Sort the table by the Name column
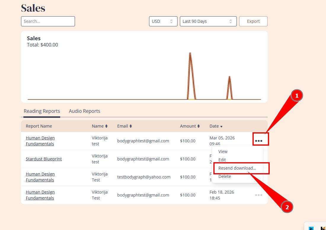The image size is (326, 230). (100, 126)
